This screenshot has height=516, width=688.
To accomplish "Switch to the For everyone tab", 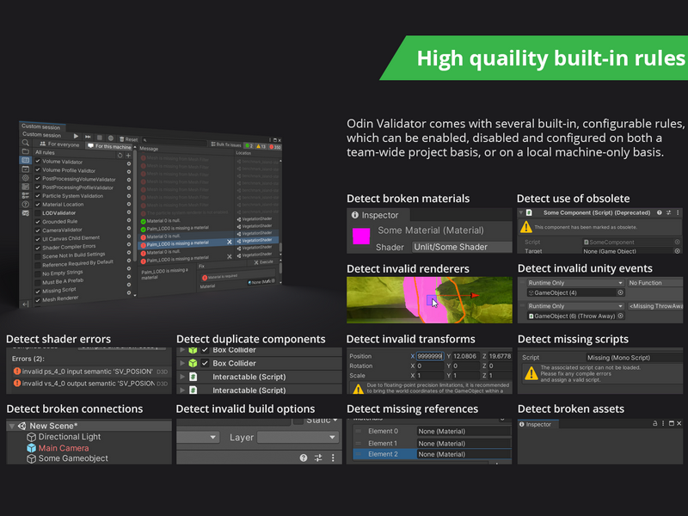I will [x=59, y=144].
